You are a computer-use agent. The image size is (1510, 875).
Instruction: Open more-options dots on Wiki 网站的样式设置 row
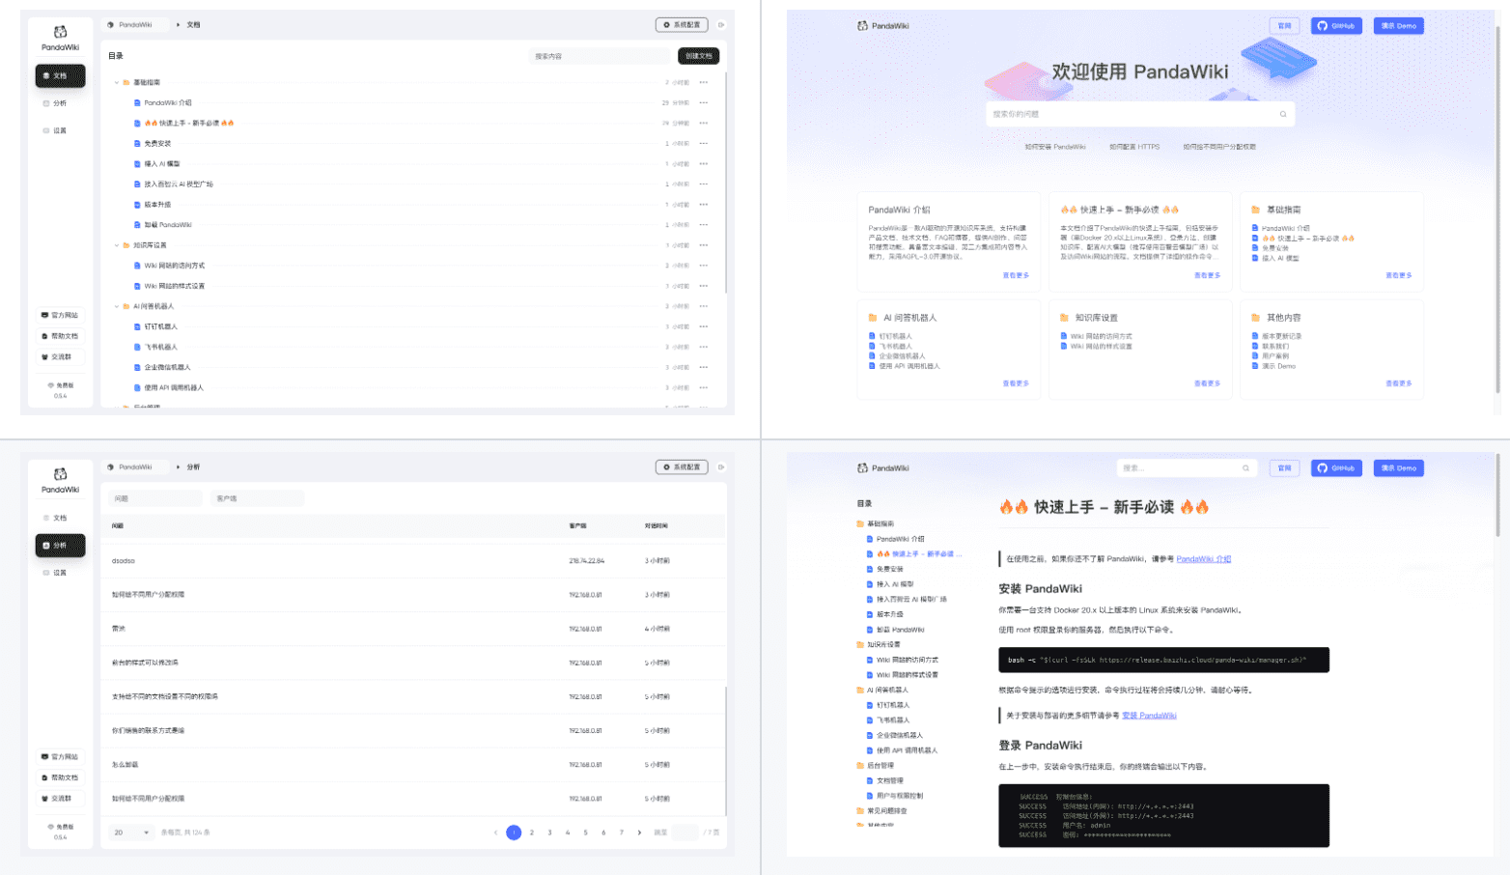point(703,286)
